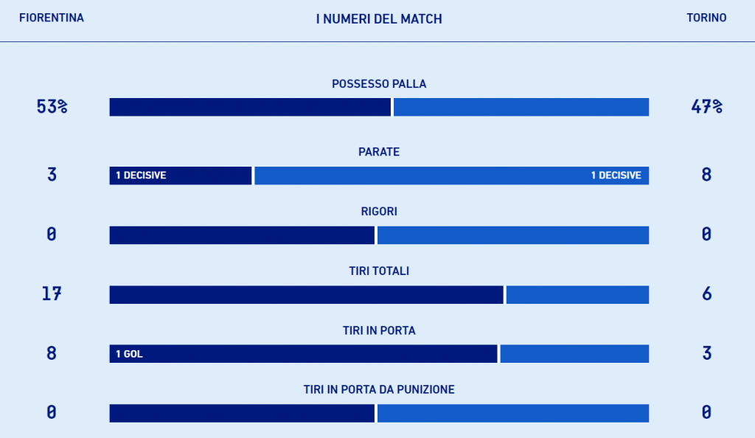Click the left 1 DECISIVE text in saves bar
755x438 pixels.
[x=141, y=175]
